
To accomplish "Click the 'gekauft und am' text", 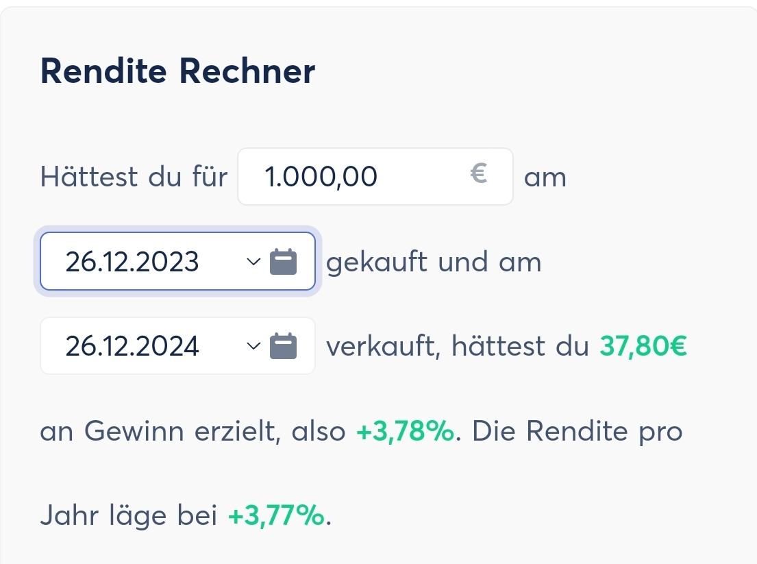I will pyautogui.click(x=434, y=262).
